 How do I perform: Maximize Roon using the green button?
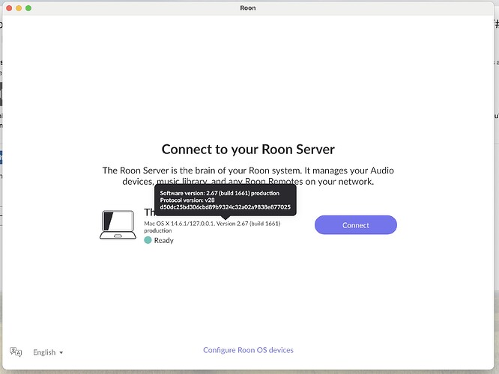pos(28,8)
